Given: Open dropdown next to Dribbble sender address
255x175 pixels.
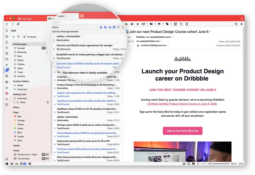Looking at the screenshot, I should (173, 37).
